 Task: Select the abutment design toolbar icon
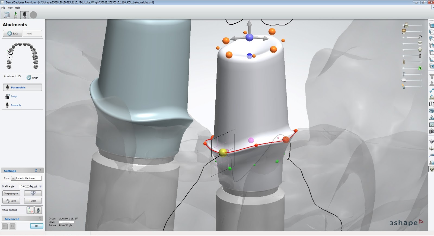24,15
